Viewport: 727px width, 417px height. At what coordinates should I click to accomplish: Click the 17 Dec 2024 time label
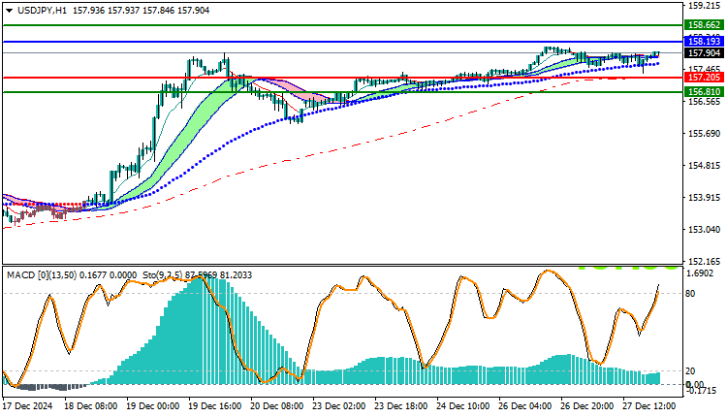[27, 406]
